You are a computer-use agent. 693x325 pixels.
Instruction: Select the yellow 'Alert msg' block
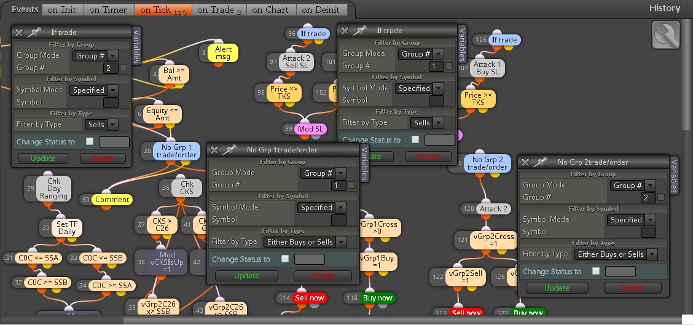(223, 53)
